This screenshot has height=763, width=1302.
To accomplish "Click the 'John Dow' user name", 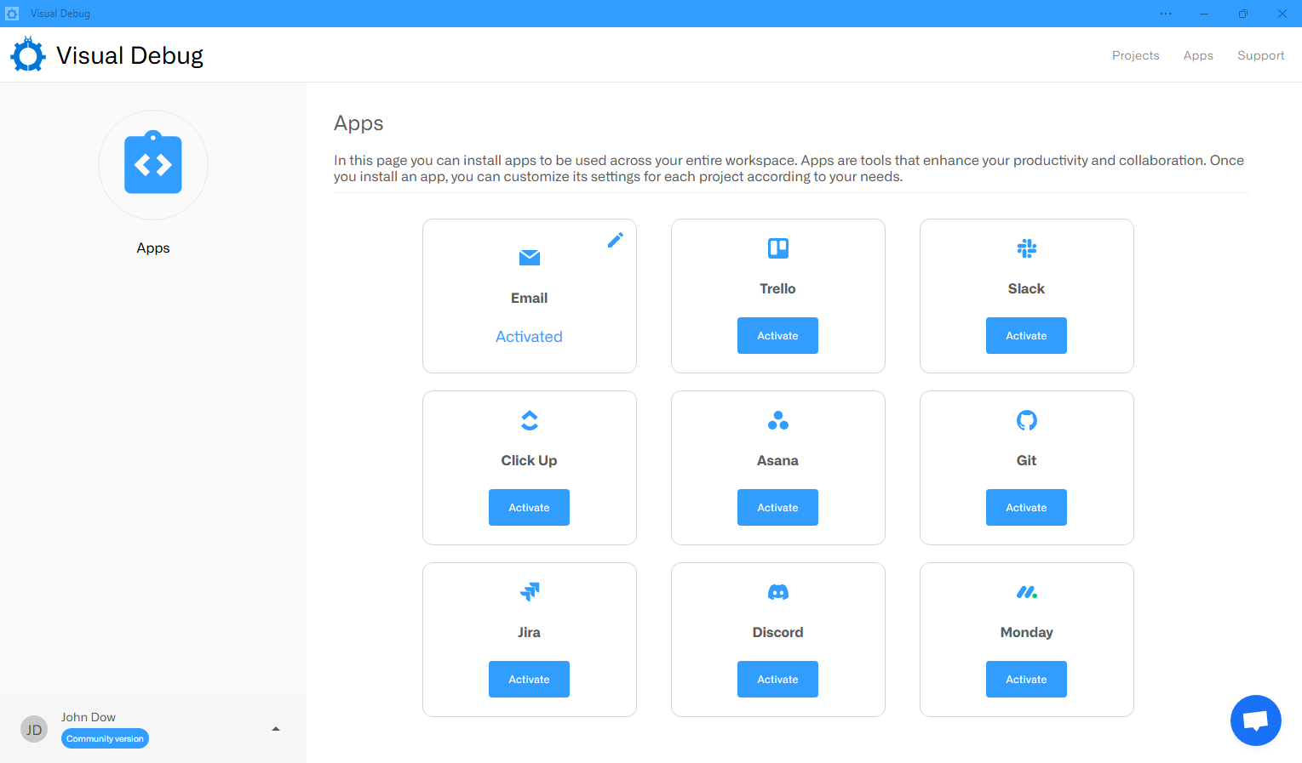I will pos(89,717).
